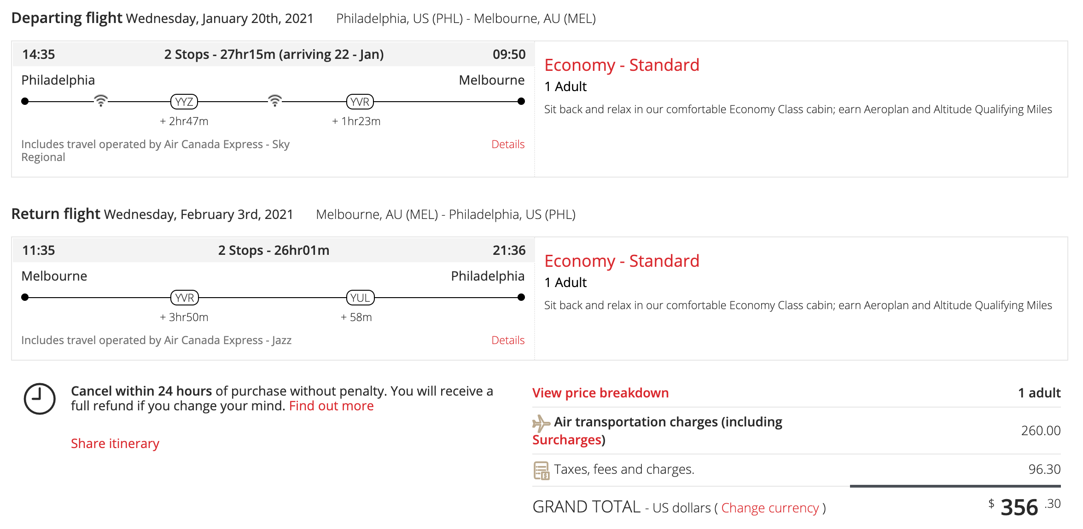Click the Wi-Fi icon before the YVR stop
Viewport: 1083px width, 529px height.
275,100
